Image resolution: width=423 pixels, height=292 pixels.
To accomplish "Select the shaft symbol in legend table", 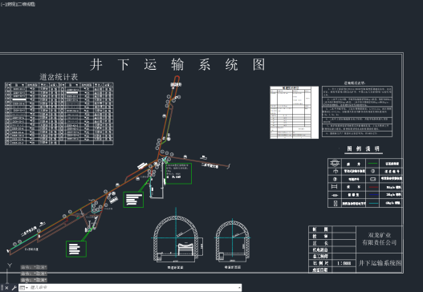I will click(x=334, y=164).
